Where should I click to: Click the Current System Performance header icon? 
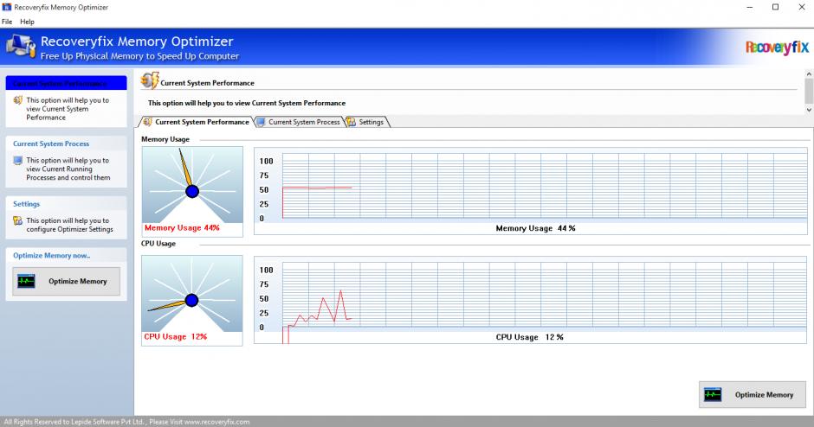[149, 82]
